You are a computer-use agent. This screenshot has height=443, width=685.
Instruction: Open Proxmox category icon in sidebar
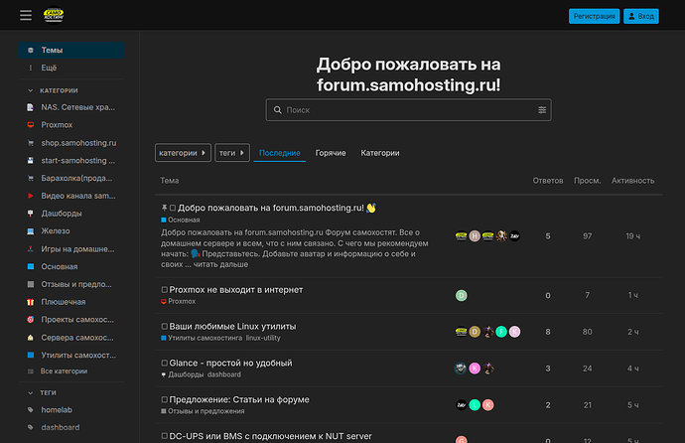pos(30,125)
